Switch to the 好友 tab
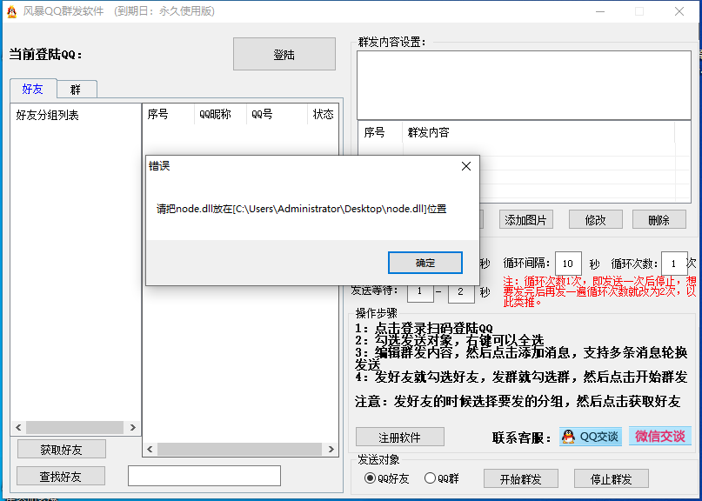The image size is (702, 501). click(x=33, y=89)
